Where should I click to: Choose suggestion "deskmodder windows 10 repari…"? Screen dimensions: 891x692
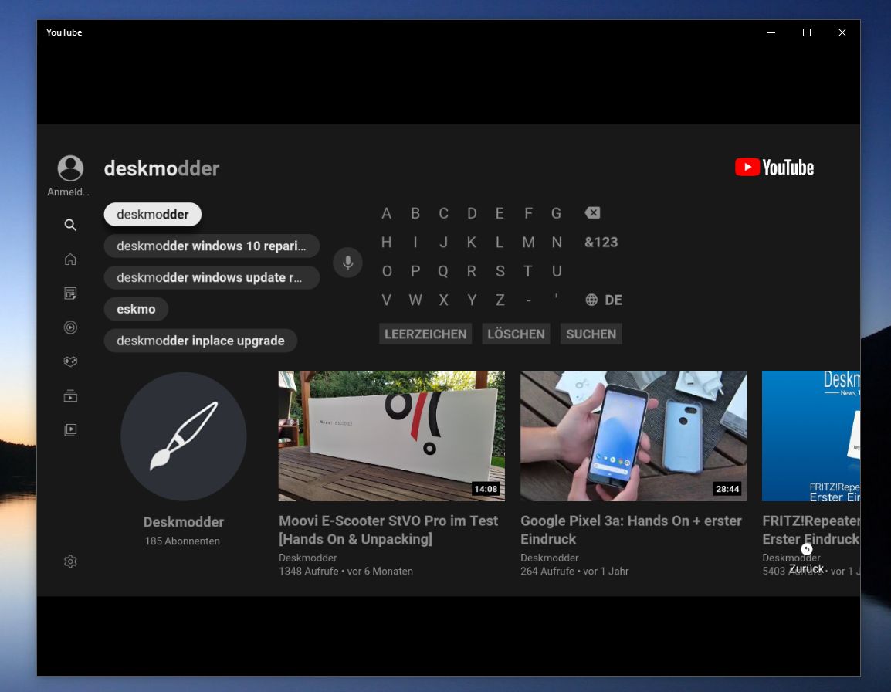coord(212,246)
